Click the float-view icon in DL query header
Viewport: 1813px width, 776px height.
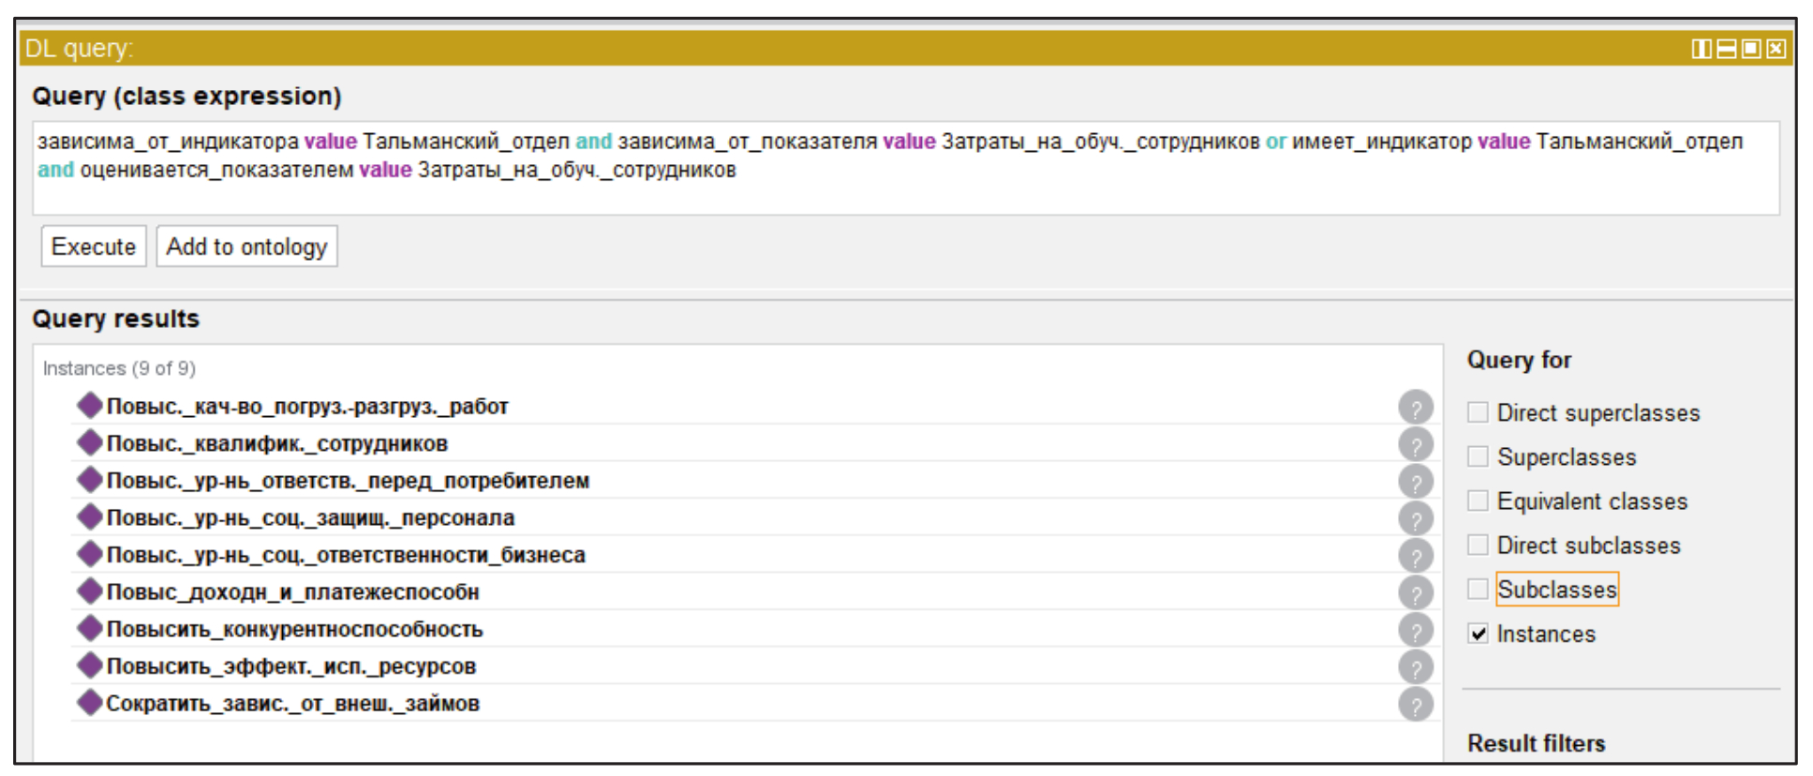click(x=1750, y=49)
